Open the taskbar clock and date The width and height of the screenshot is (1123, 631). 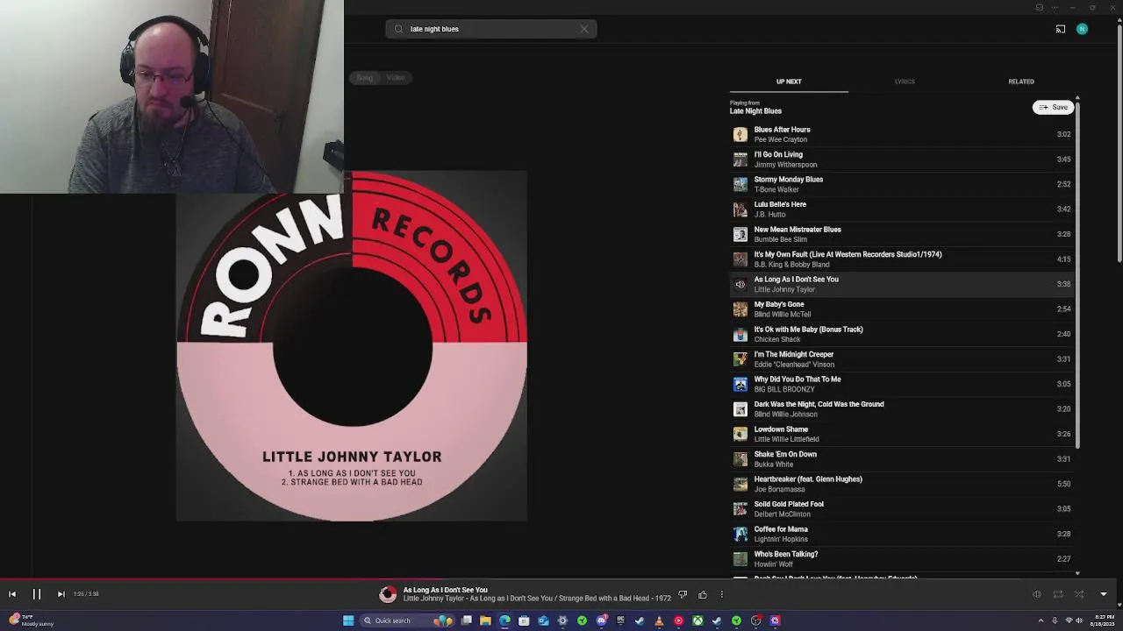point(1102,620)
